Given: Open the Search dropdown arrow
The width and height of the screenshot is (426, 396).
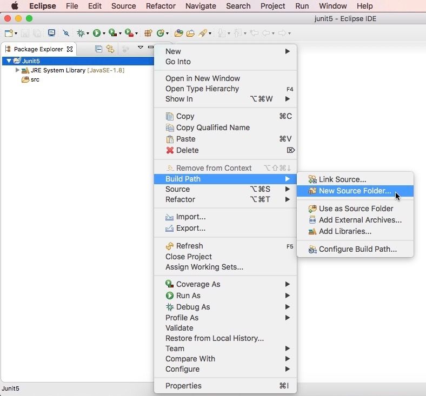Looking at the screenshot, I should (210, 33).
